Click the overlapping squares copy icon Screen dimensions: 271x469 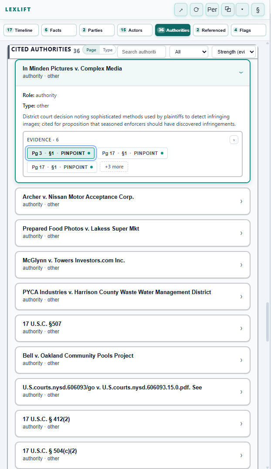click(x=227, y=10)
